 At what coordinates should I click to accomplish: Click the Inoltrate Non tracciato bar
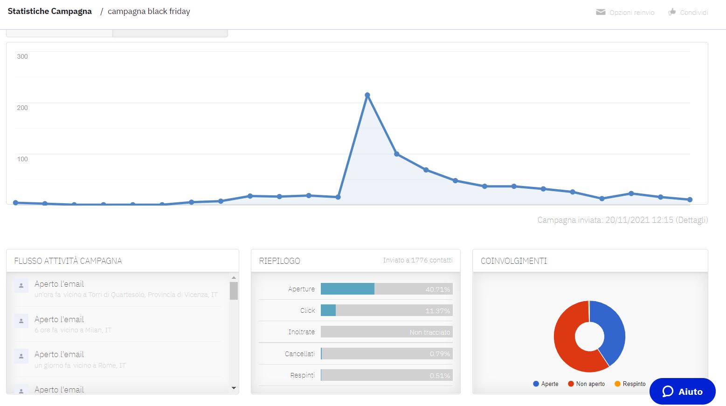(387, 332)
